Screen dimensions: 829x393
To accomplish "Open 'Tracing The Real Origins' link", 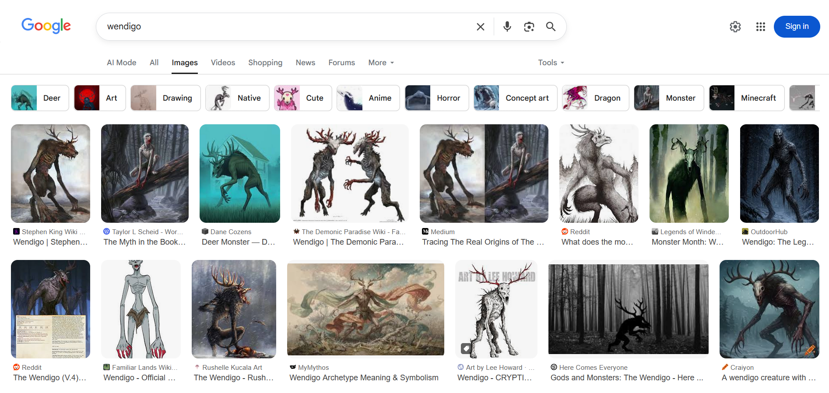I will (483, 242).
